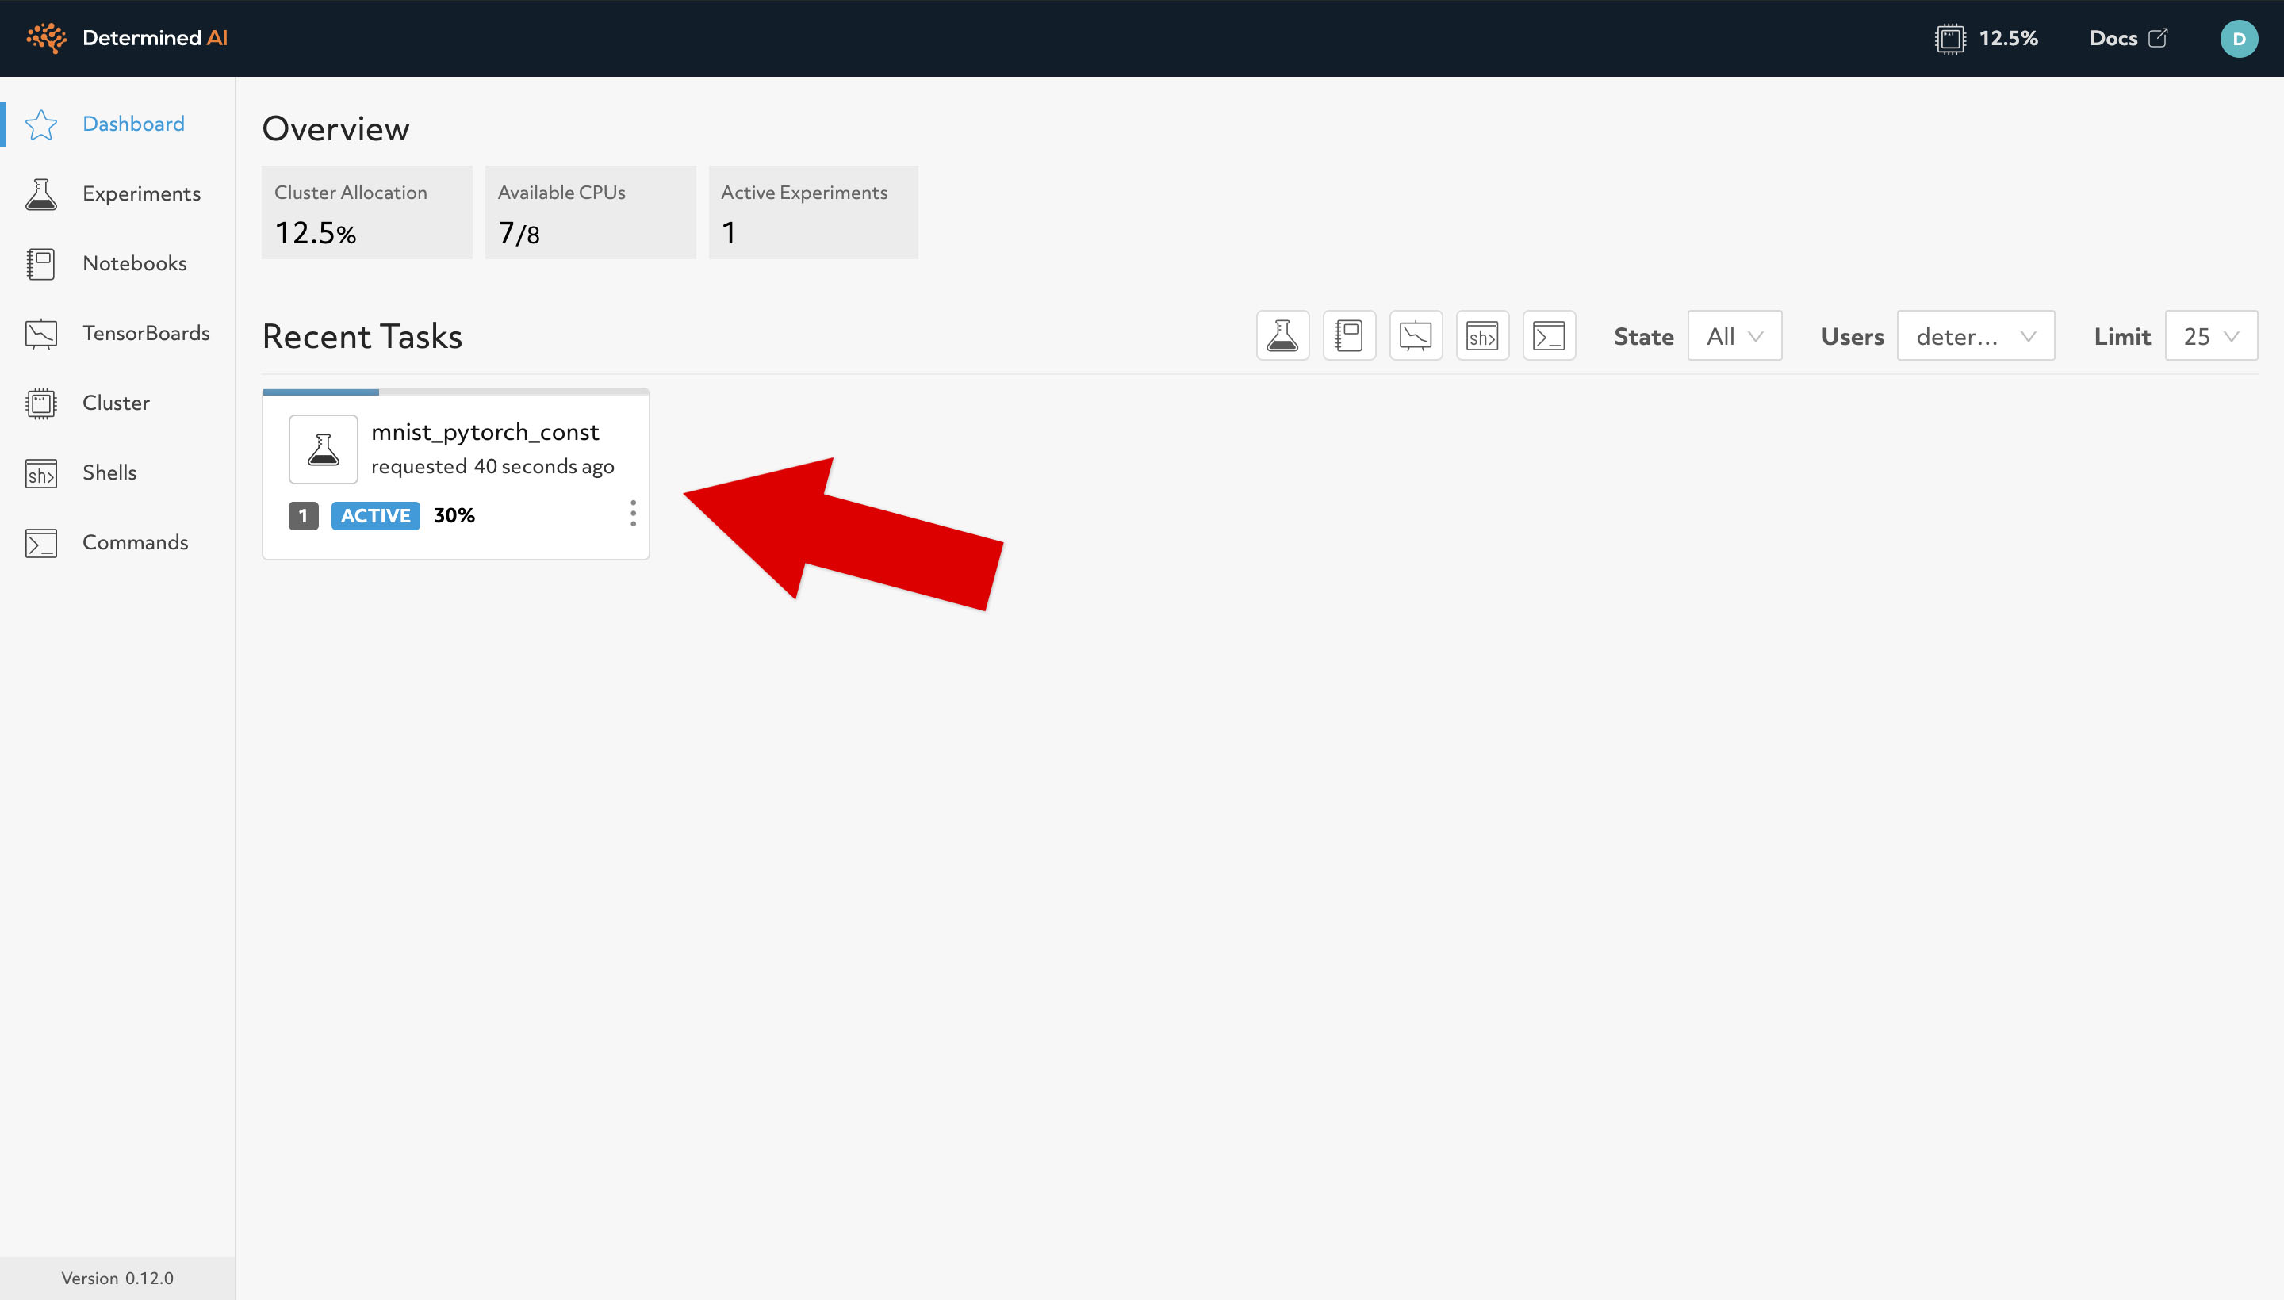Click the 30% progress text

click(454, 515)
